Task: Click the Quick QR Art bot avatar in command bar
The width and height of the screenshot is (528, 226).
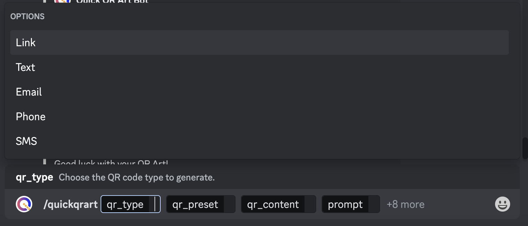Action: pyautogui.click(x=24, y=204)
